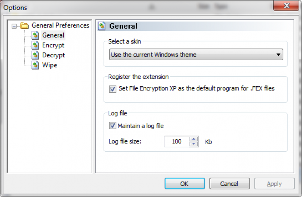Click the Decrypt tree item icon

[35, 55]
